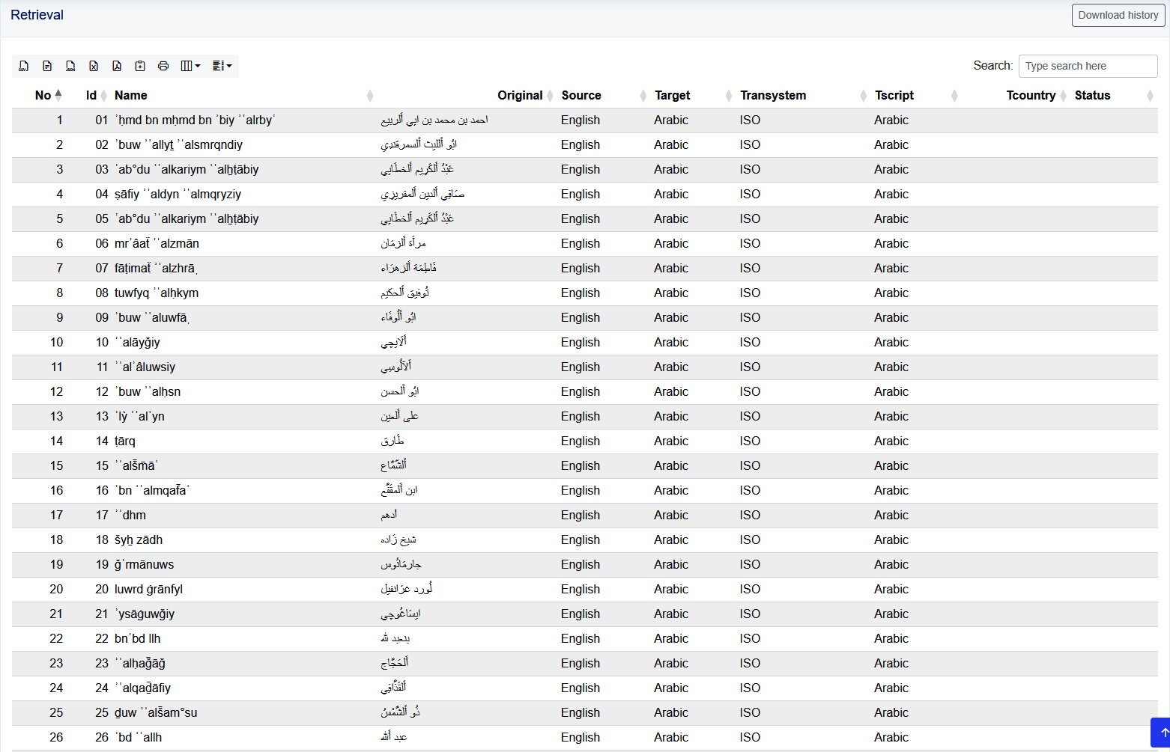The width and height of the screenshot is (1170, 752).
Task: Export the table as JSON
Action: (70, 66)
